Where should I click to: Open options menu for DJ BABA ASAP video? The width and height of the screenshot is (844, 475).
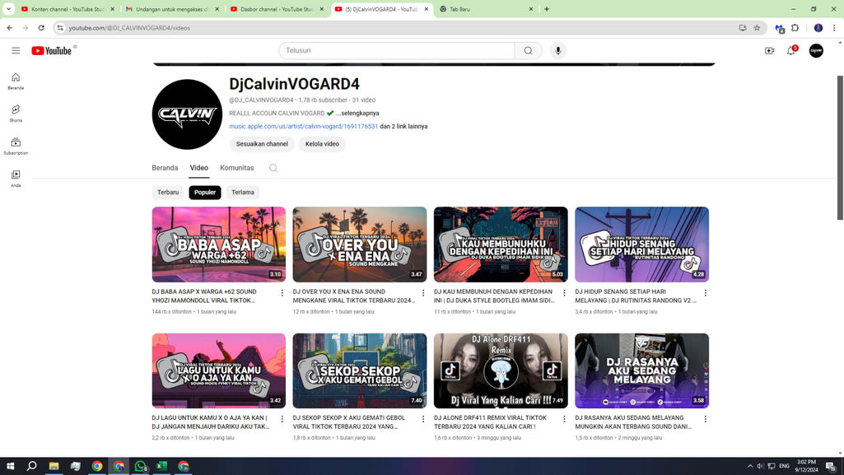pos(282,293)
